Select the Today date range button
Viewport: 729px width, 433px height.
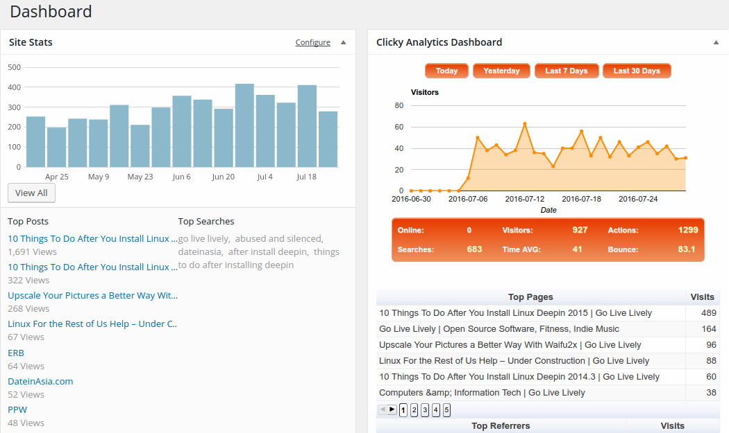click(x=446, y=70)
